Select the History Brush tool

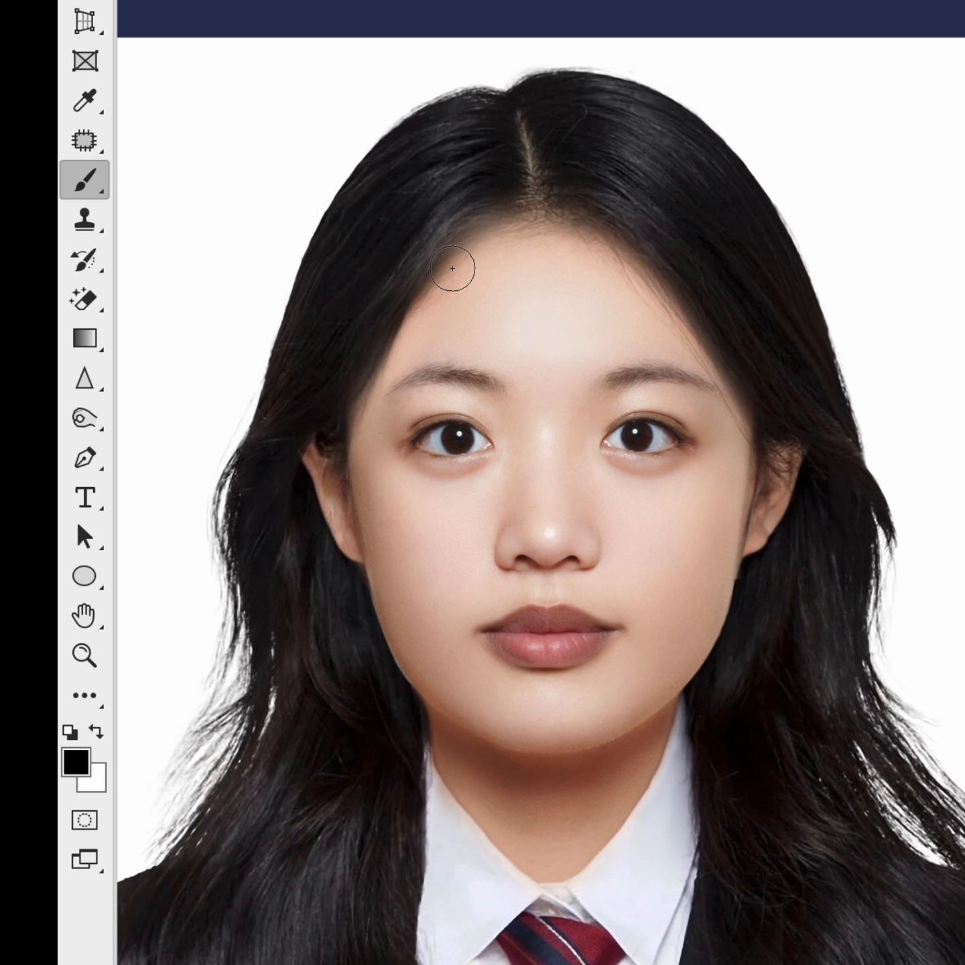click(x=84, y=259)
